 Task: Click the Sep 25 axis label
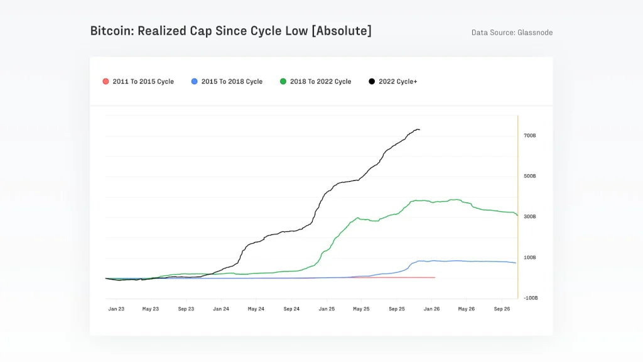coord(396,309)
